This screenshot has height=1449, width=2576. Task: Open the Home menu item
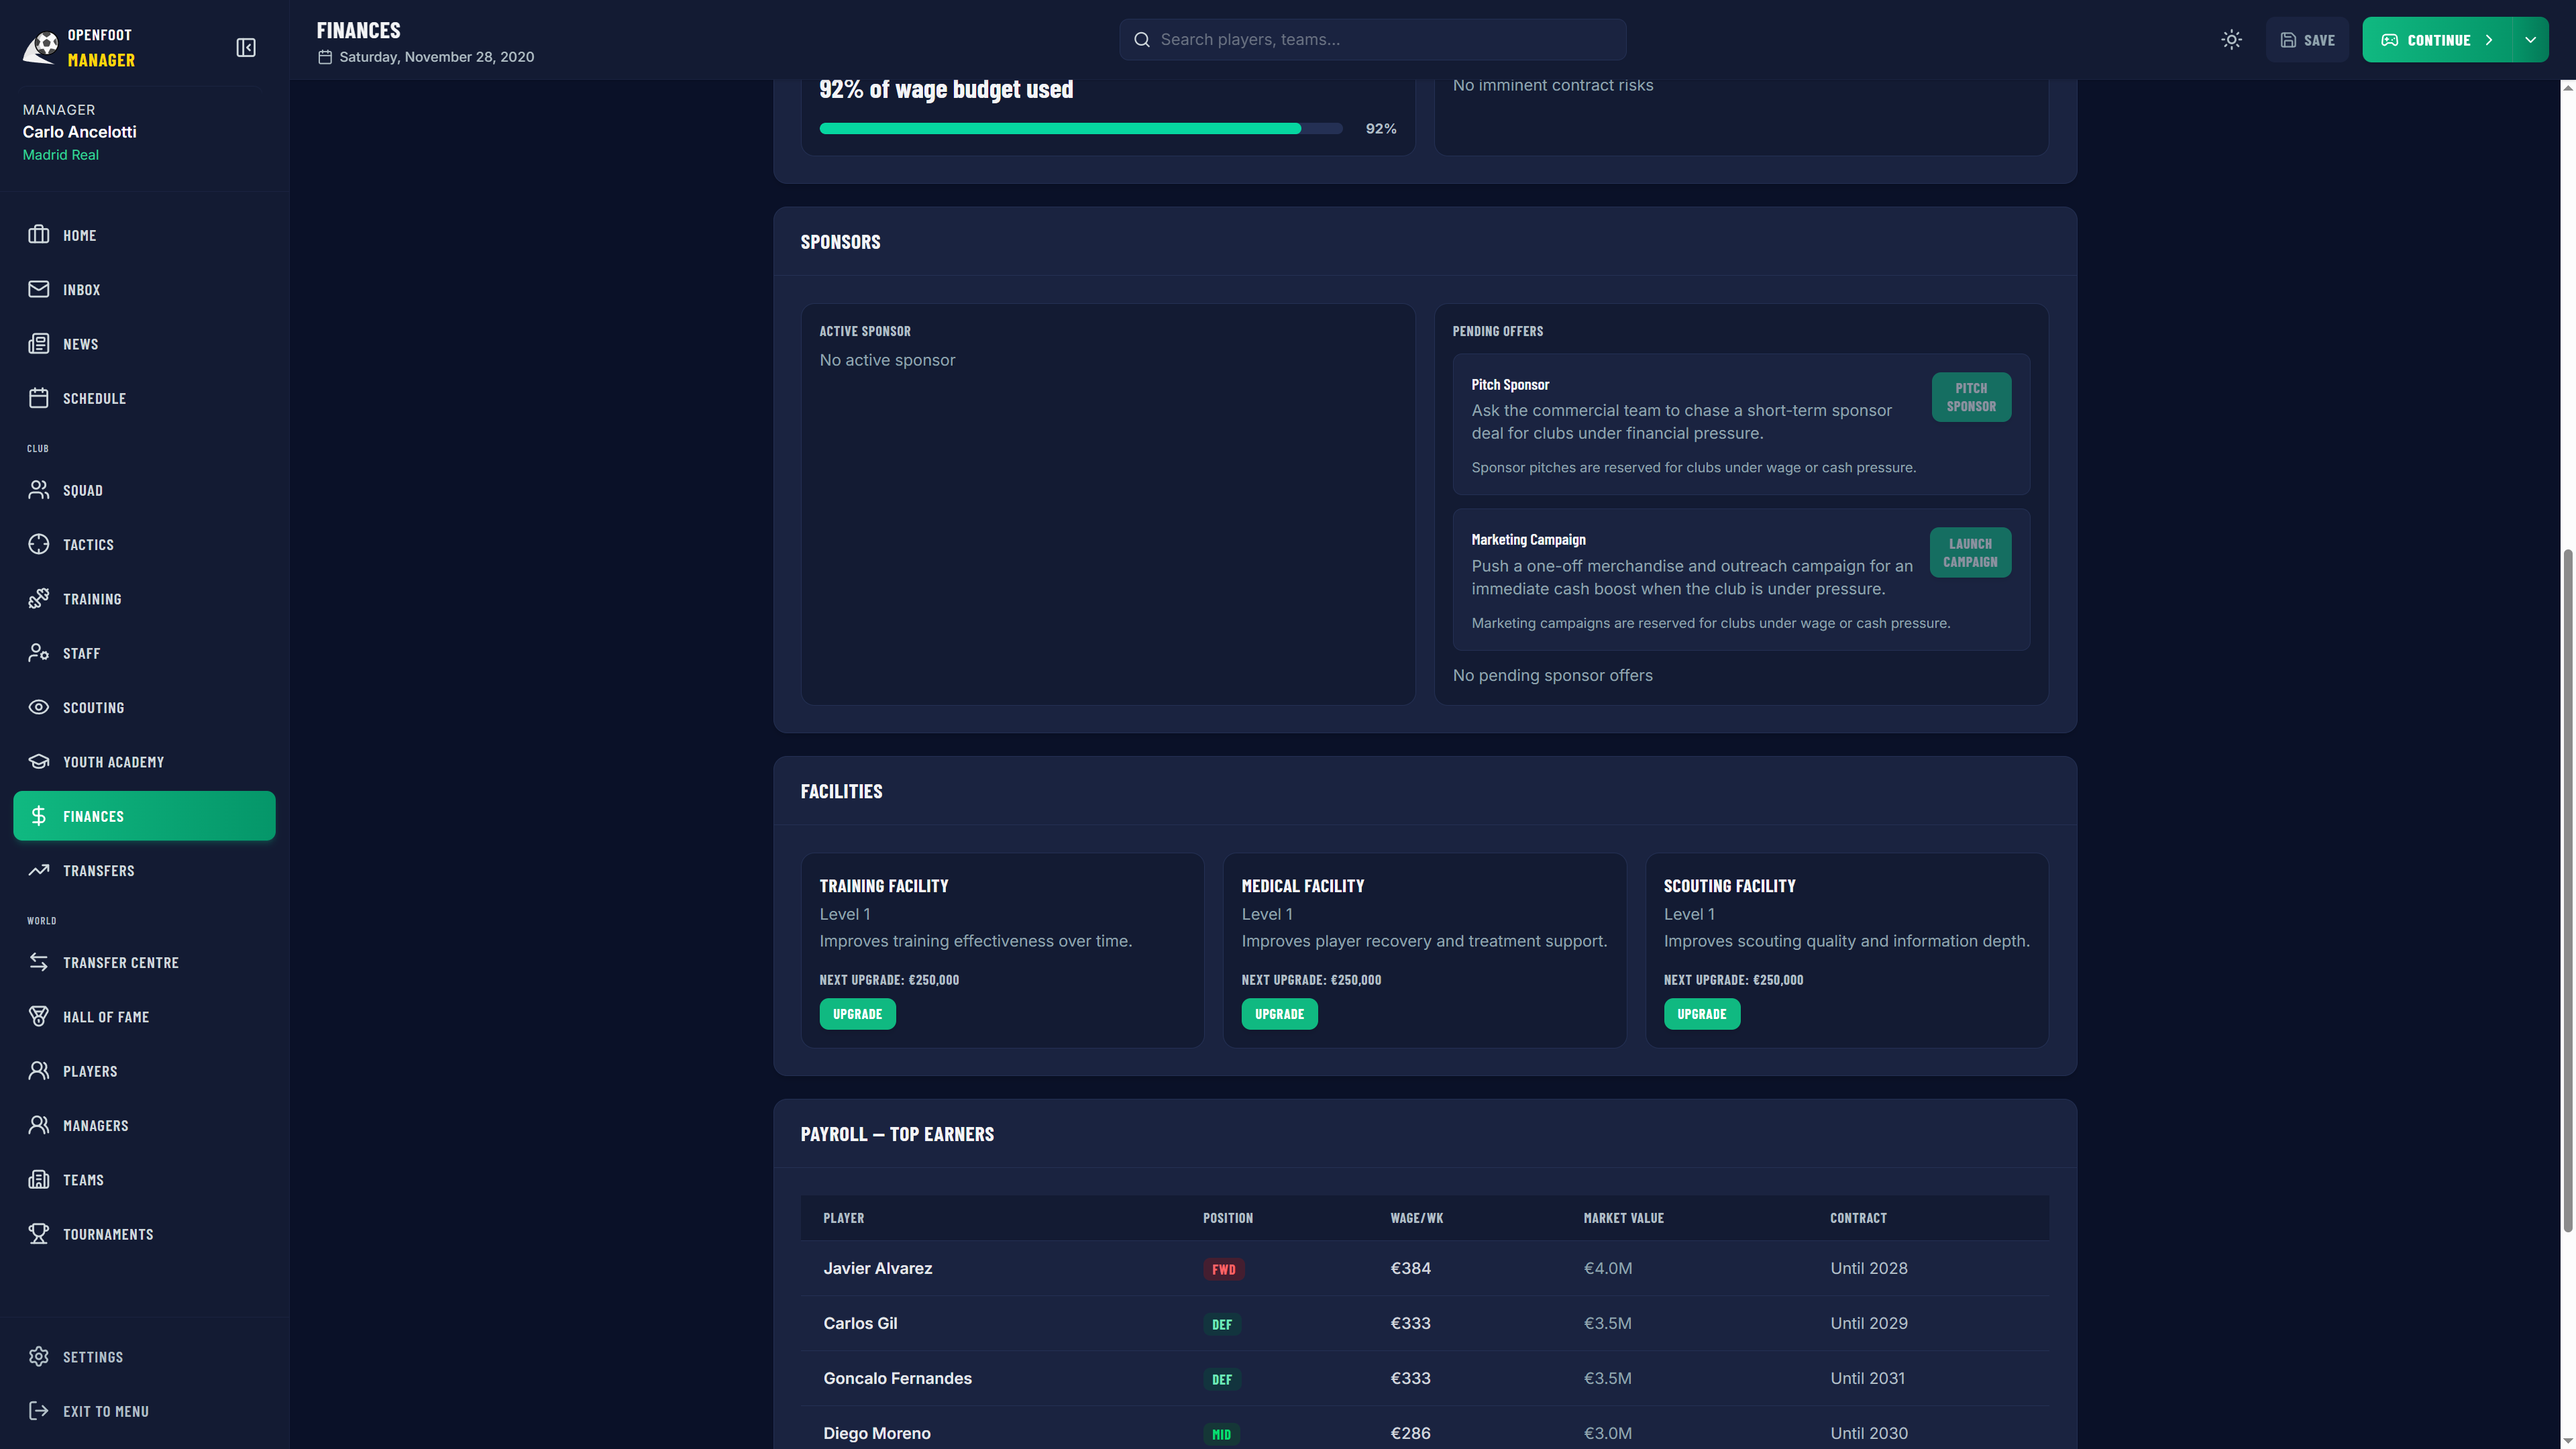144,234
